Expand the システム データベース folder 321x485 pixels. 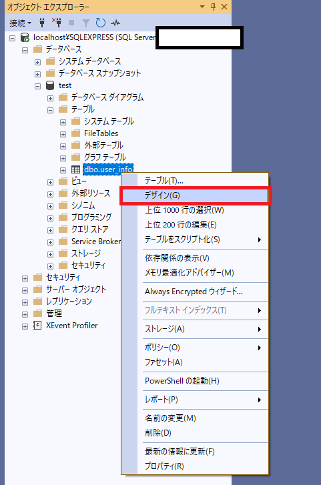point(38,62)
